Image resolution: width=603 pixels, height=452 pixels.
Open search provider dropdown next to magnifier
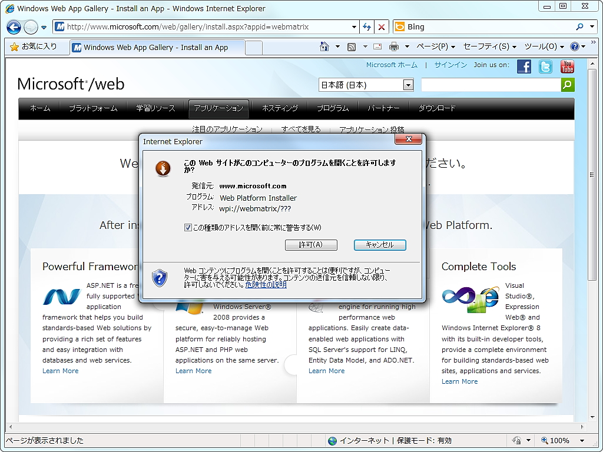592,26
